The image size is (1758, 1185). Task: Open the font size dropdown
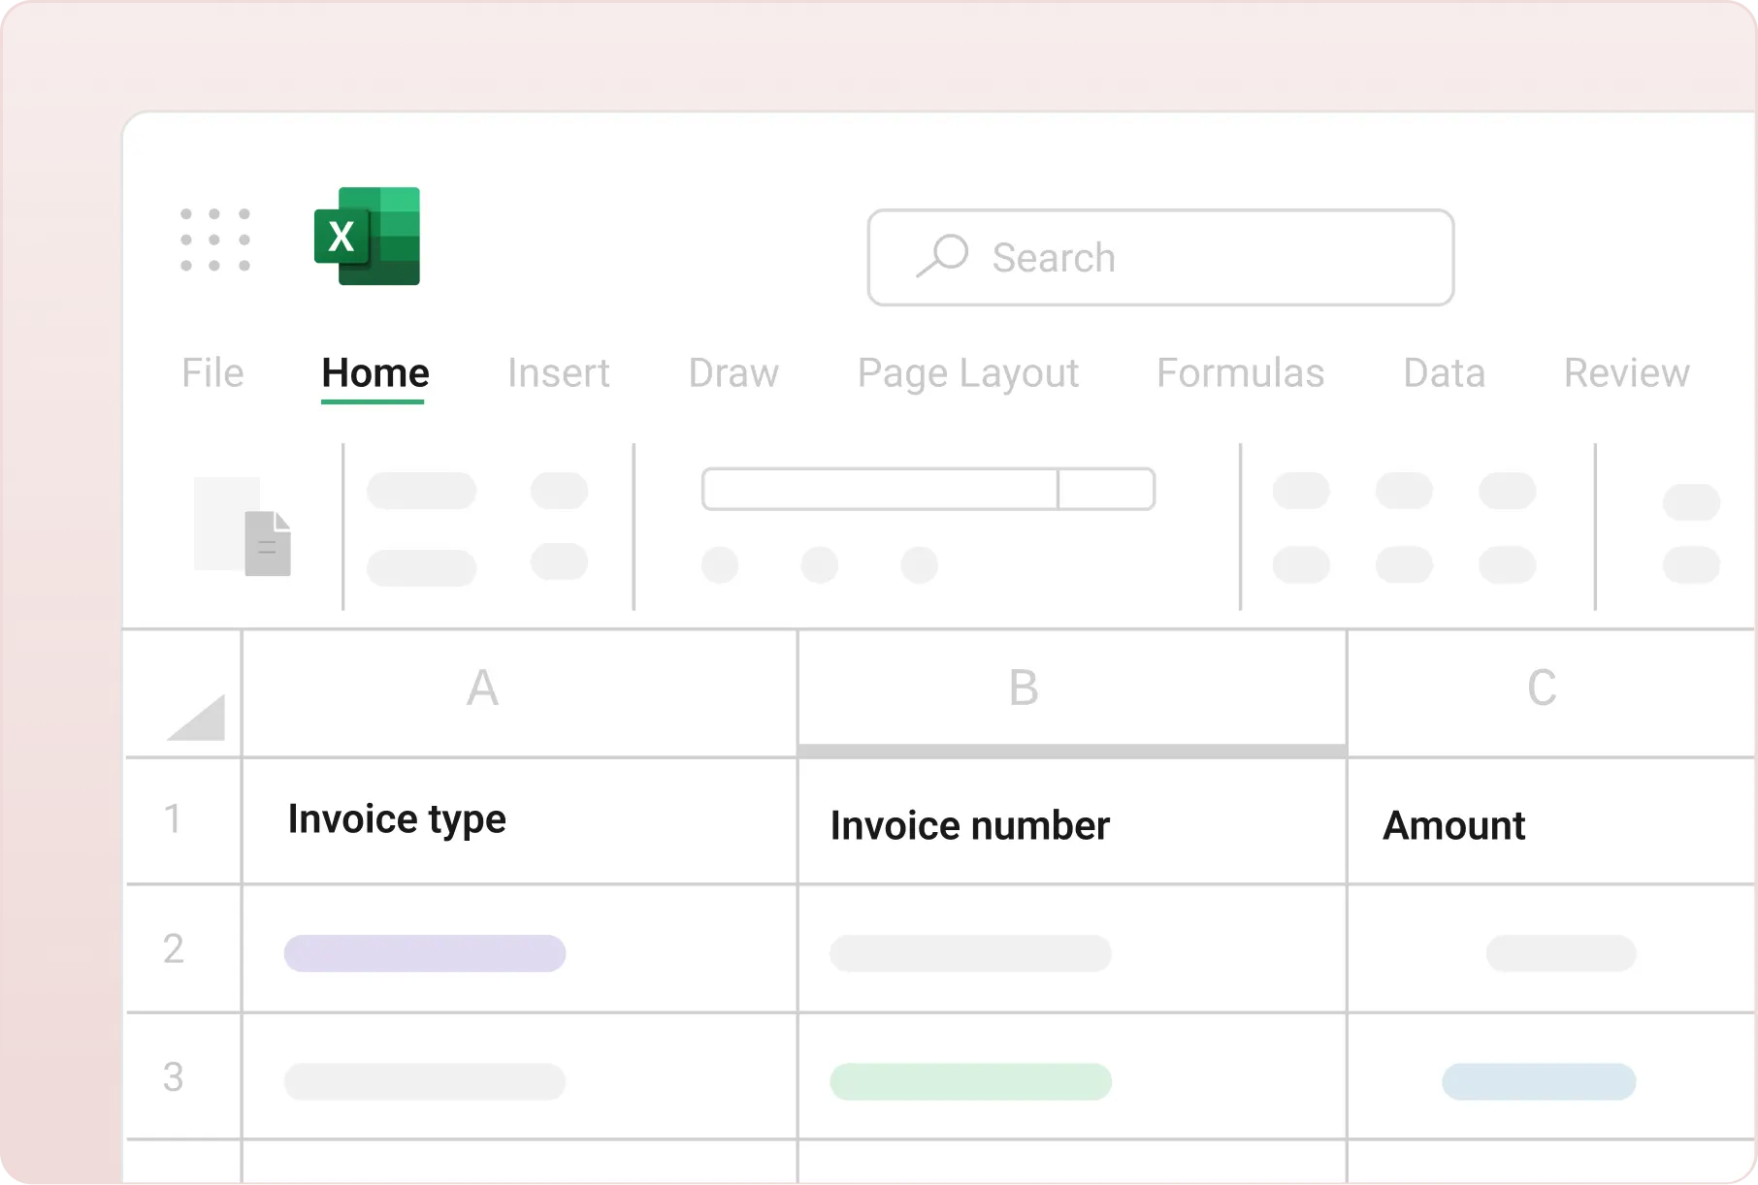coord(1106,489)
